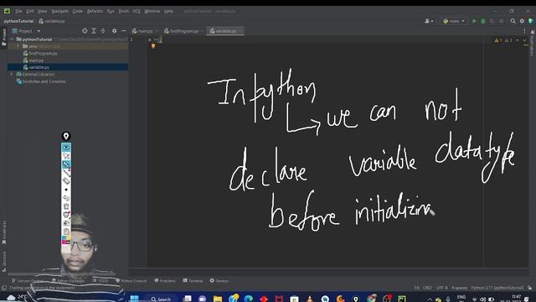Run the program with green play icon
The height and width of the screenshot is (302, 536).
click(x=474, y=21)
